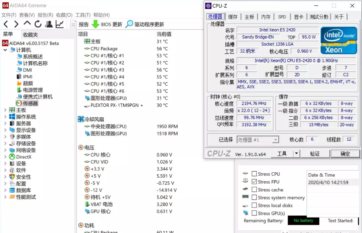Screen dimensions: 362x233
Task: Expand the 多媒体 tree node
Action: pyautogui.click(x=5, y=137)
